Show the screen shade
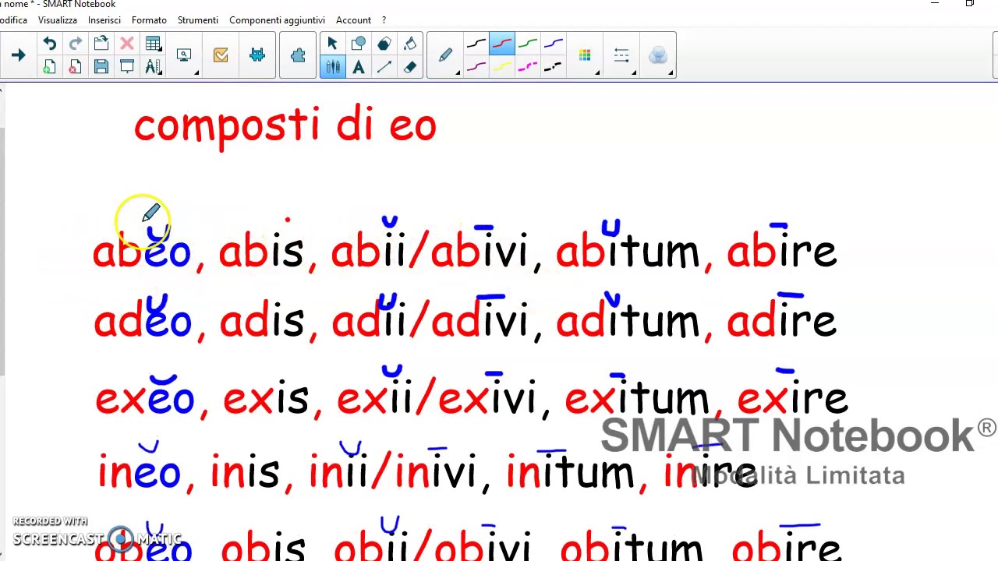Viewport: 998px width, 561px height. click(x=126, y=67)
